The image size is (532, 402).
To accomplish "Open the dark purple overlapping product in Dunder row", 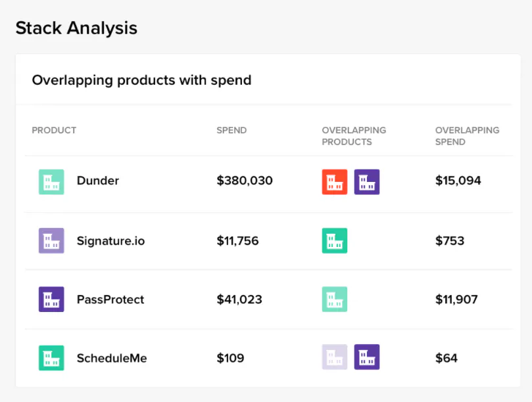I will click(x=367, y=182).
